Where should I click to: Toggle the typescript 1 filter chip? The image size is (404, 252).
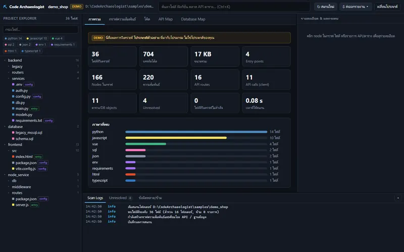(x=31, y=51)
